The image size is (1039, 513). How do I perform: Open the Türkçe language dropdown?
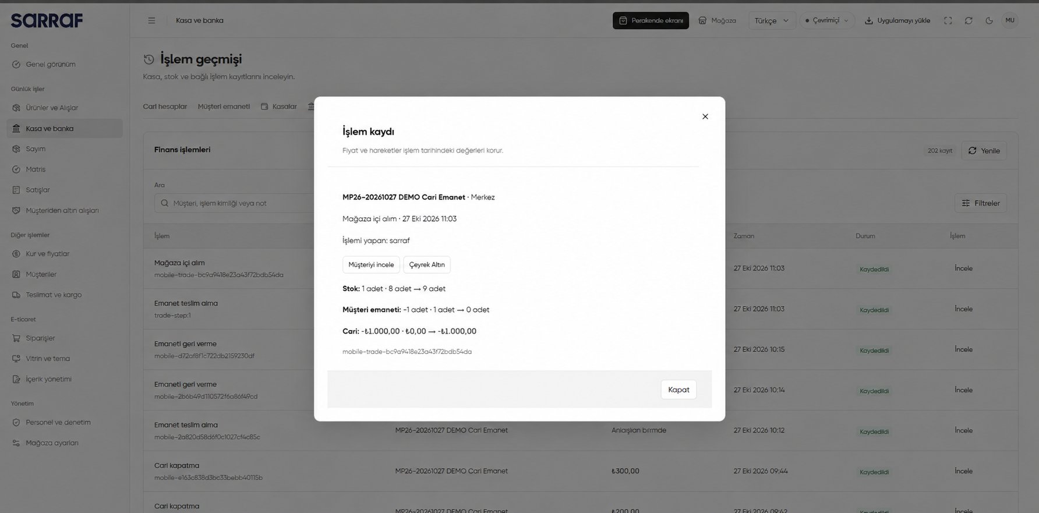coord(772,20)
